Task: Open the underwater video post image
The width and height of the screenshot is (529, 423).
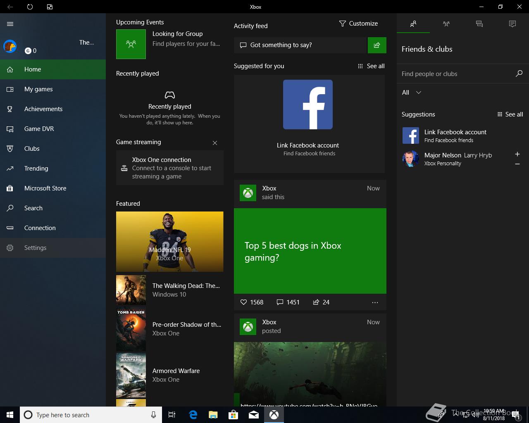Action: (x=310, y=374)
